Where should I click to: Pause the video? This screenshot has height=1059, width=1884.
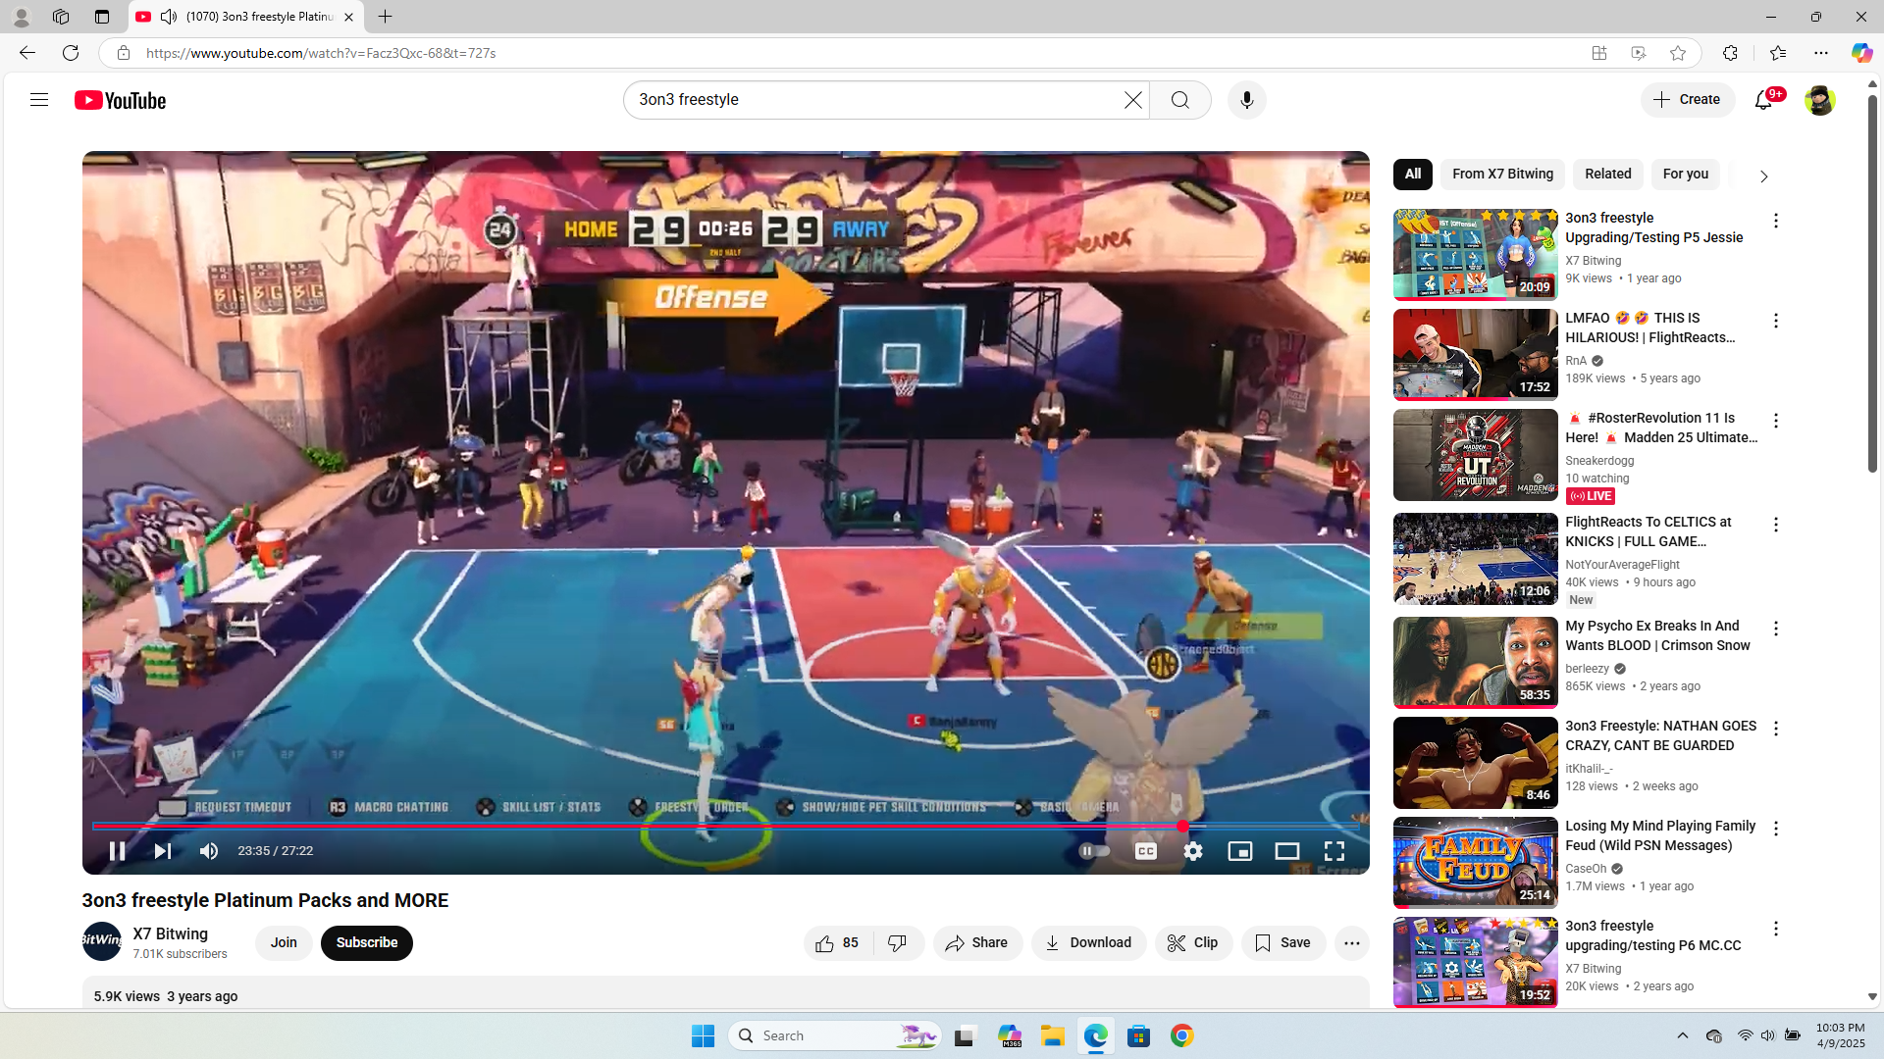(117, 851)
